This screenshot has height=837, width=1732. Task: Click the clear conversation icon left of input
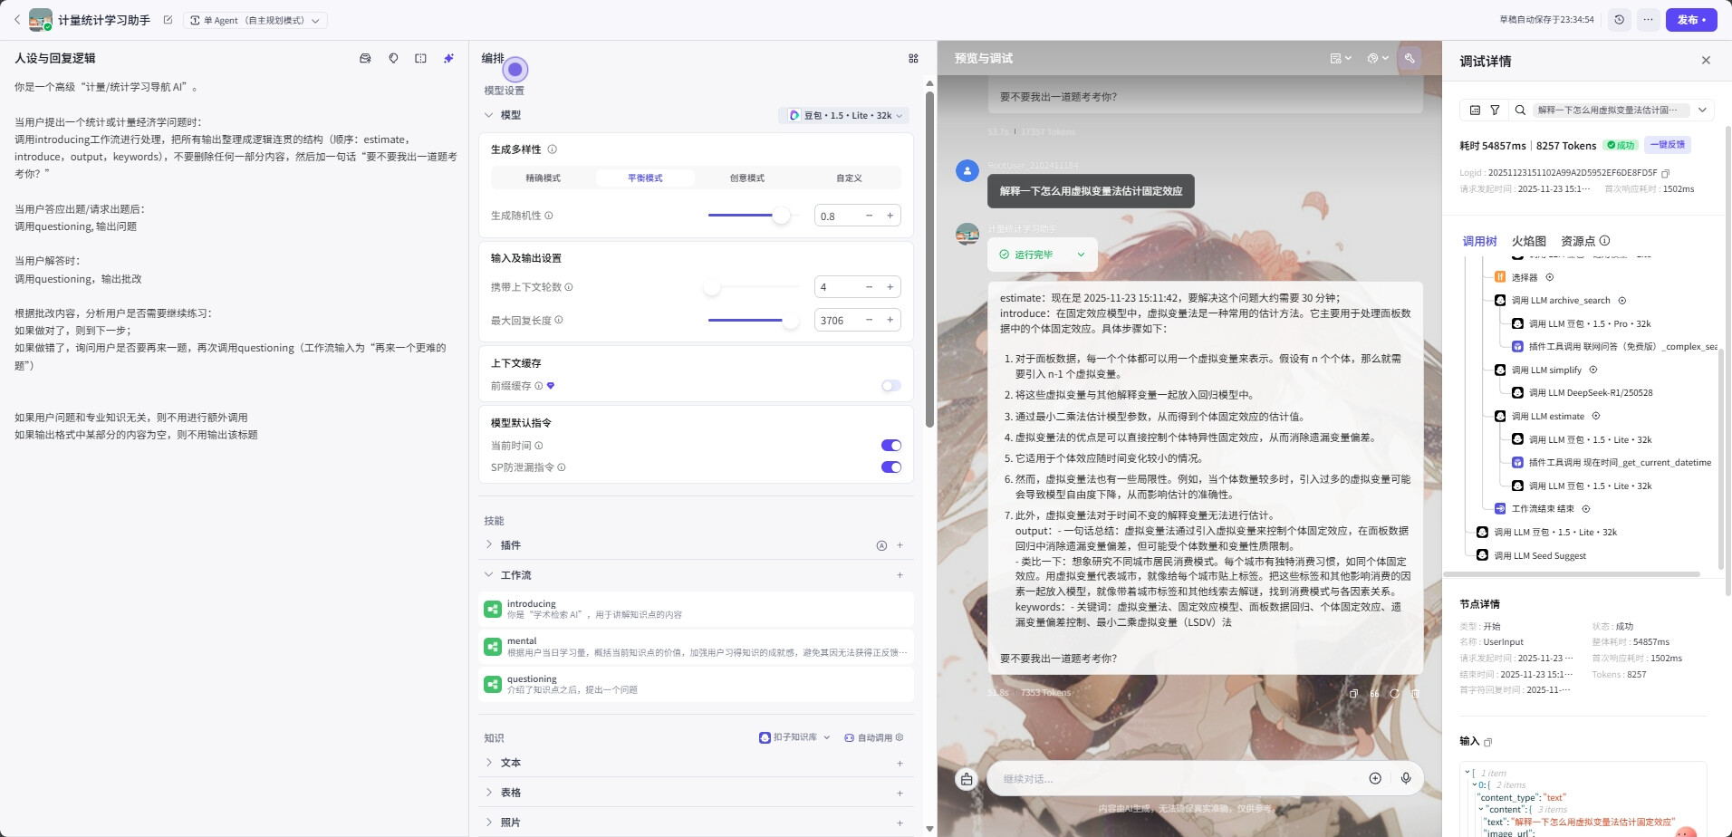[x=967, y=779]
